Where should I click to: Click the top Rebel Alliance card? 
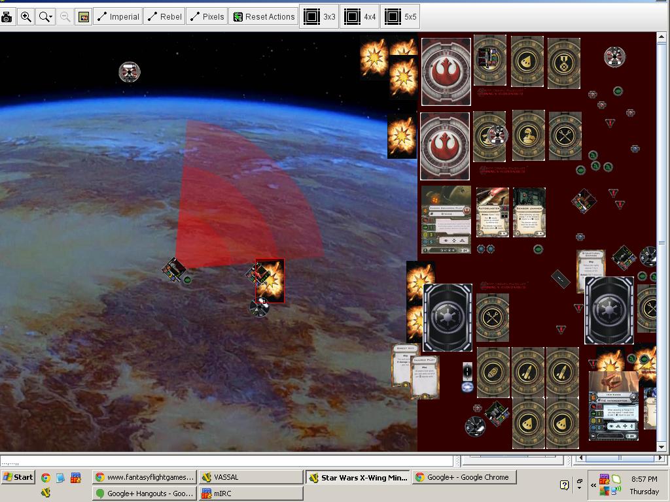[x=446, y=71]
